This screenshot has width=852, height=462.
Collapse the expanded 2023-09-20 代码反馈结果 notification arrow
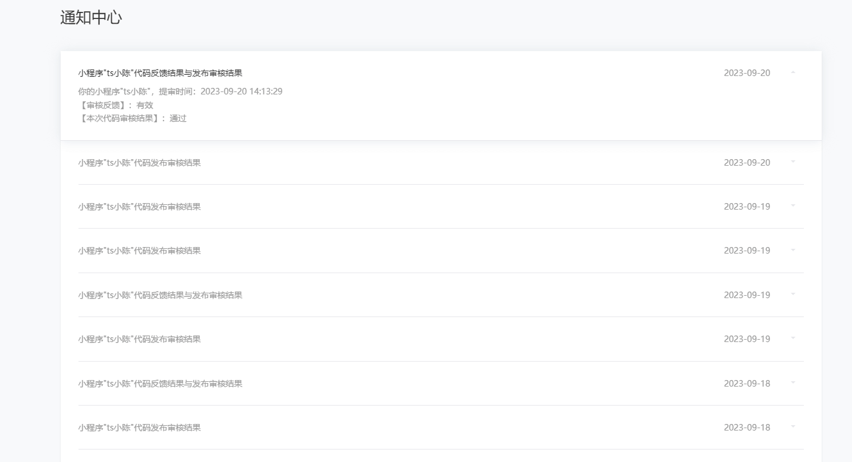click(793, 72)
